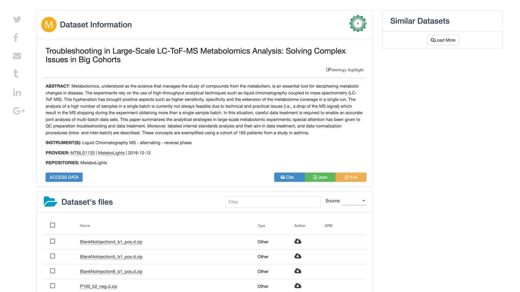
Task: Open the Cite option
Action: pyautogui.click(x=290, y=177)
